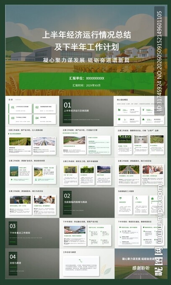
Task: Open the section 04 divider slide
Action: (32, 264)
